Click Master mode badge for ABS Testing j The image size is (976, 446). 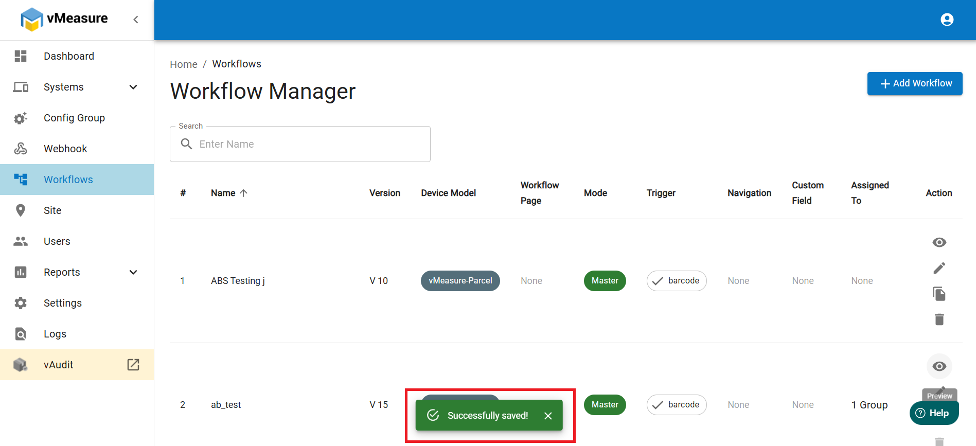605,281
